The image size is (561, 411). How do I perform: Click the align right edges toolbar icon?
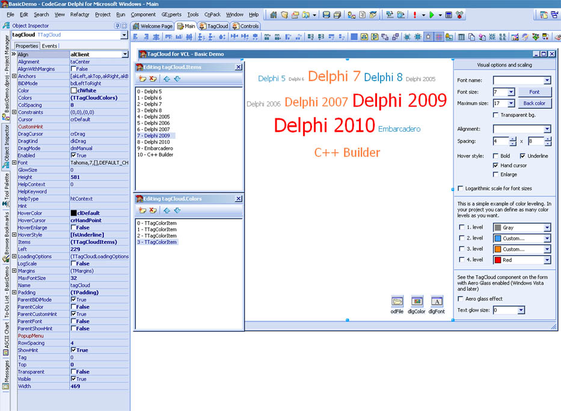(146, 37)
